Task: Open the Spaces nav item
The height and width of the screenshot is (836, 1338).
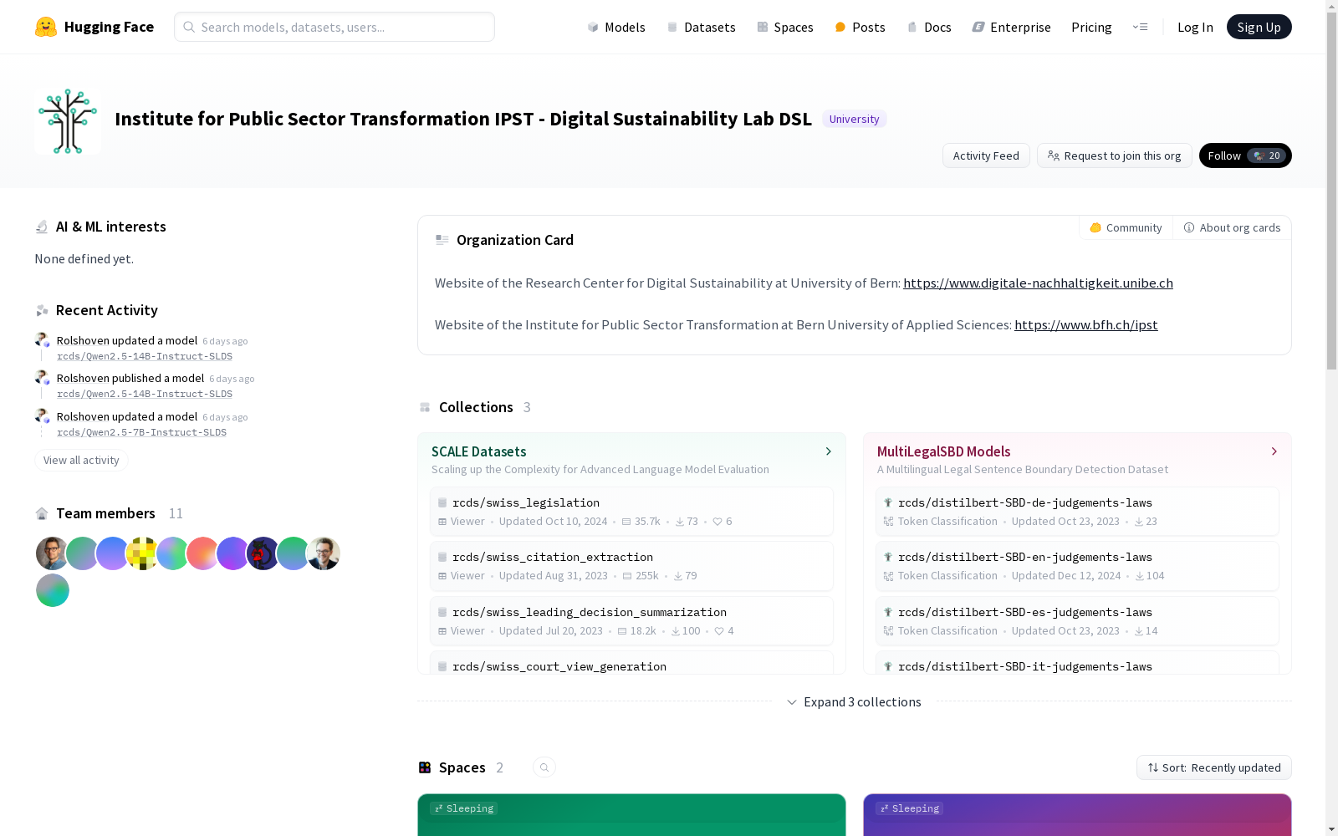Action: pyautogui.click(x=784, y=27)
